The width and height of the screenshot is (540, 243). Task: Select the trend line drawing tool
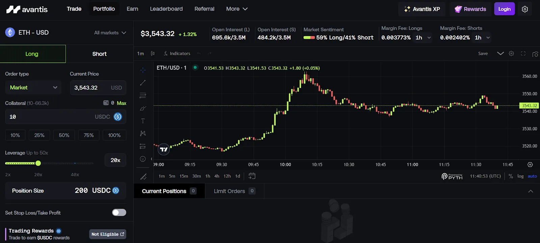(143, 83)
